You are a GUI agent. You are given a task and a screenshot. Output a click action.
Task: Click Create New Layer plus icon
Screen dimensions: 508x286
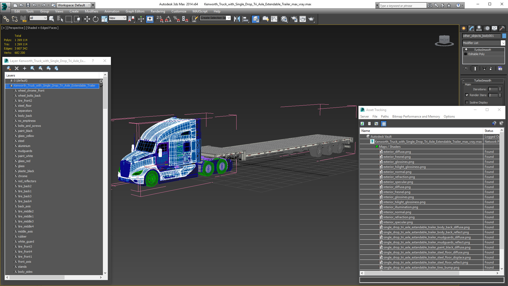point(25,68)
